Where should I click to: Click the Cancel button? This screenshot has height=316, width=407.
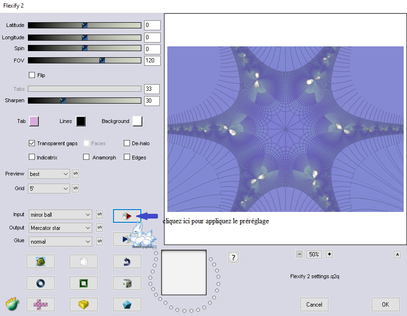tap(314, 304)
